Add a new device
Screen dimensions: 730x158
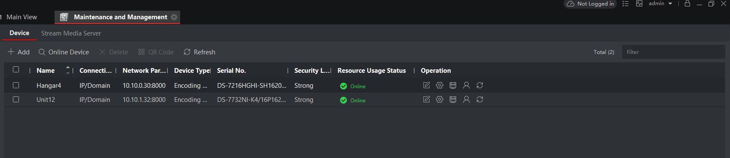click(x=18, y=52)
